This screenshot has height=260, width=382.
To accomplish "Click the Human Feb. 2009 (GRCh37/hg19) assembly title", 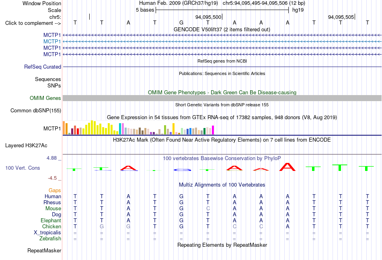I will [x=179, y=3].
